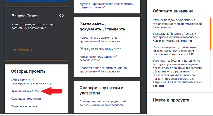This screenshot has height=116, width=213.
Task: Open news Уточнены нормы отдельных актов Правительства
Action: (x=175, y=51)
